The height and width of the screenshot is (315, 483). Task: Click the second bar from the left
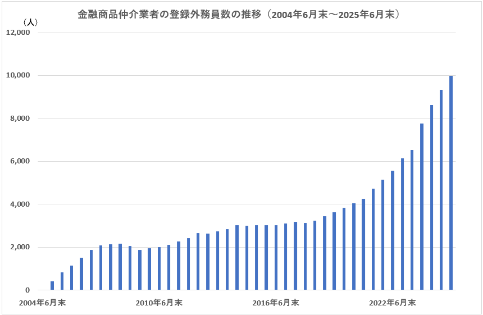pyautogui.click(x=62, y=281)
